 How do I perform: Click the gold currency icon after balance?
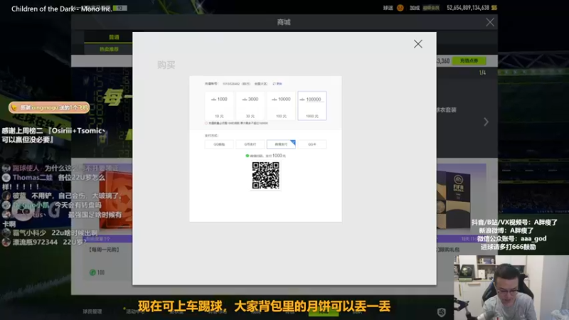coord(494,8)
